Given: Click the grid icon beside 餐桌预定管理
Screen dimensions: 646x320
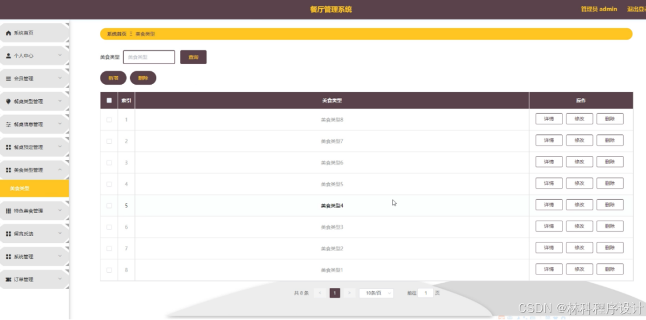Looking at the screenshot, I should [8, 147].
